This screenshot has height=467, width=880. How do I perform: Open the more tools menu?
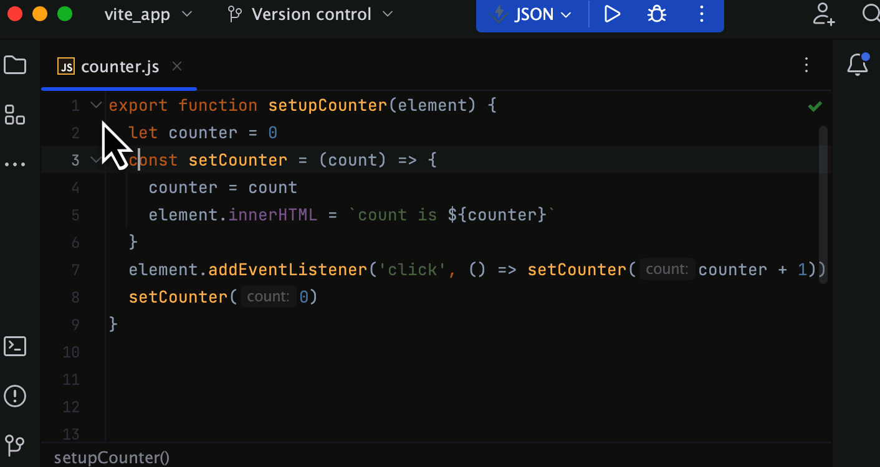coord(15,163)
